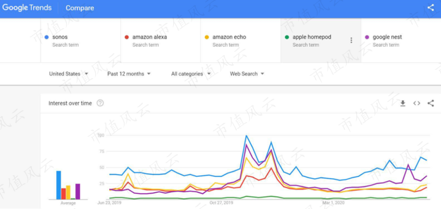This screenshot has width=441, height=209.
Task: Select the amazon echo search term
Action: pos(229,37)
